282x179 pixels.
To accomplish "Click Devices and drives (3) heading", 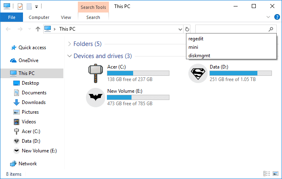I will pyautogui.click(x=103, y=56).
